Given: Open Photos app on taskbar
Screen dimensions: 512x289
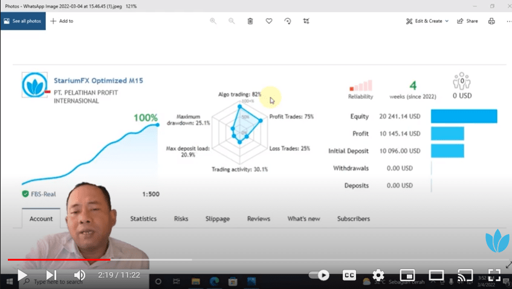Looking at the screenshot, I should [251, 282].
